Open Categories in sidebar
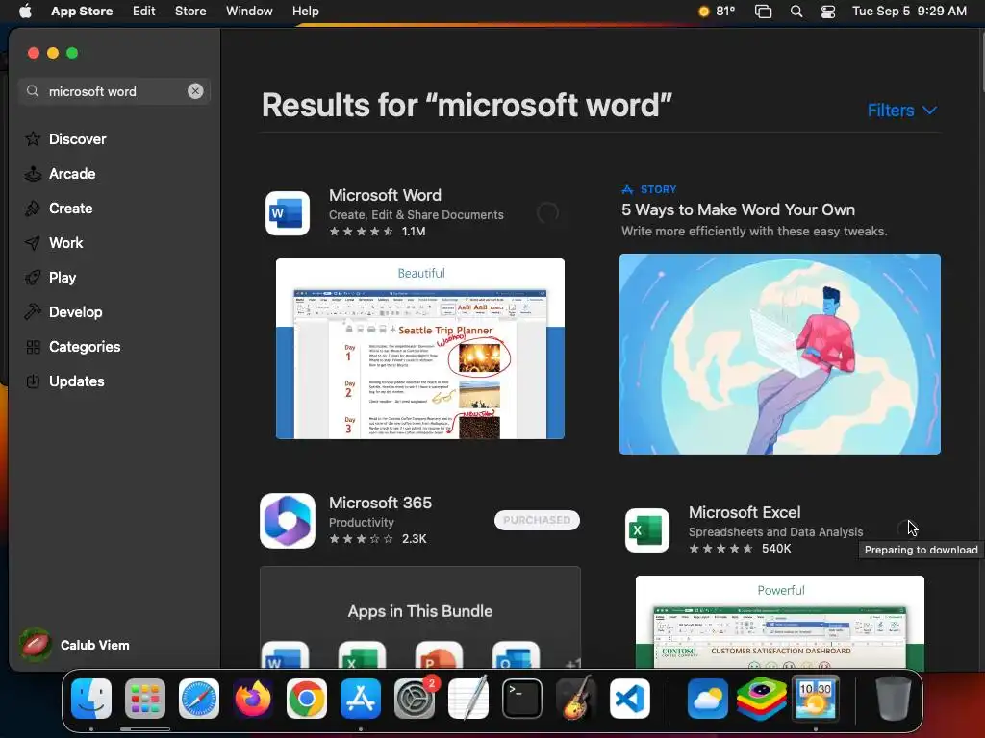This screenshot has width=985, height=738. [x=85, y=346]
